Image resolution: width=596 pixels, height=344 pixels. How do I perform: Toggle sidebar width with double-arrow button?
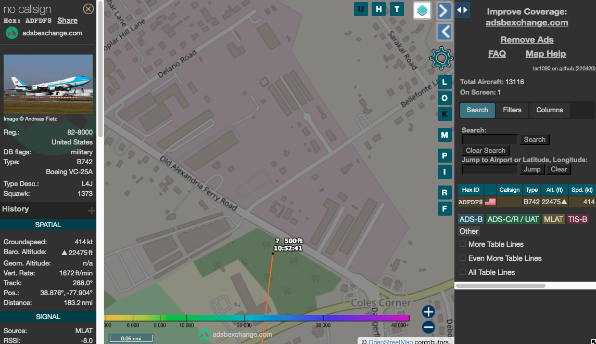click(x=462, y=10)
